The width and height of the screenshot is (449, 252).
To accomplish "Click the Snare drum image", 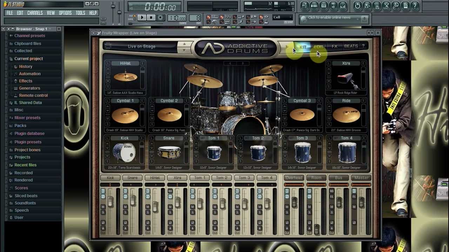I will pos(169,153).
